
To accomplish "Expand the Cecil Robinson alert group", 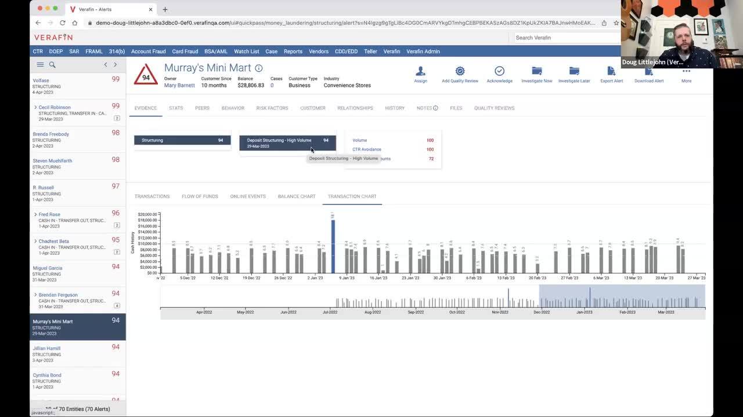I will click(x=35, y=107).
